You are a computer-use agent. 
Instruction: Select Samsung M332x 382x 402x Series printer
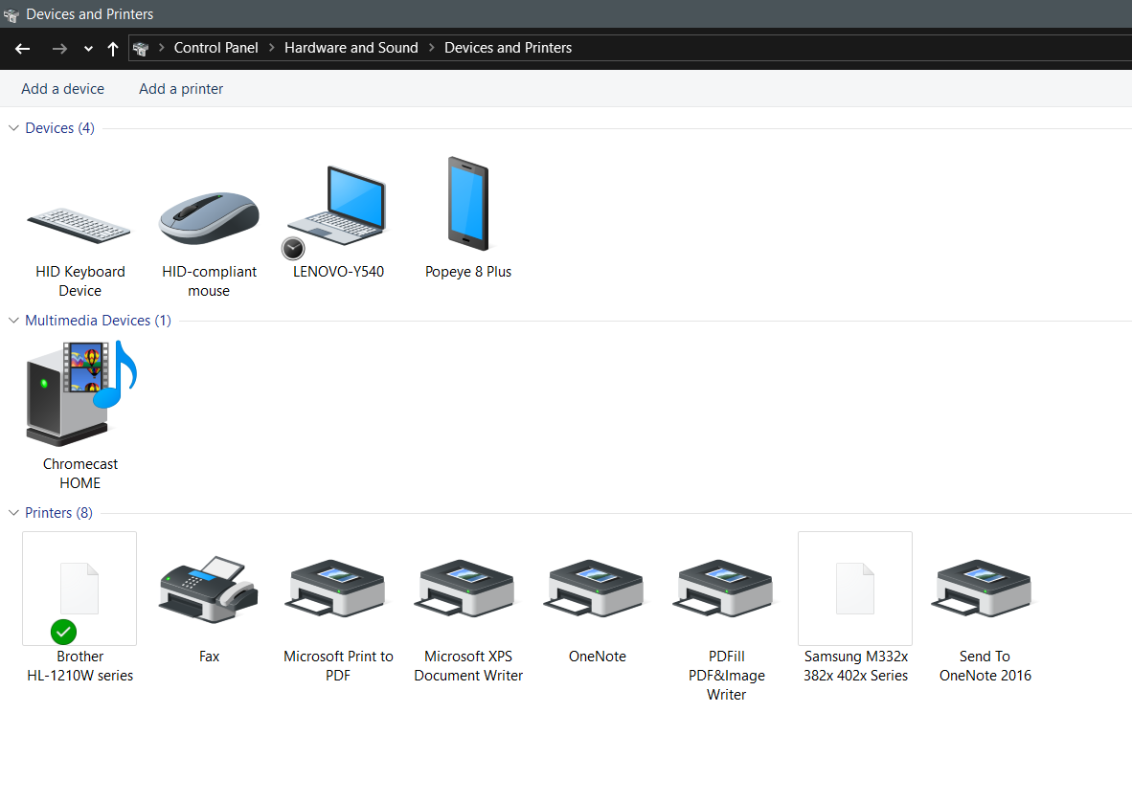(855, 589)
